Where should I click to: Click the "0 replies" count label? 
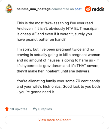[45, 109]
